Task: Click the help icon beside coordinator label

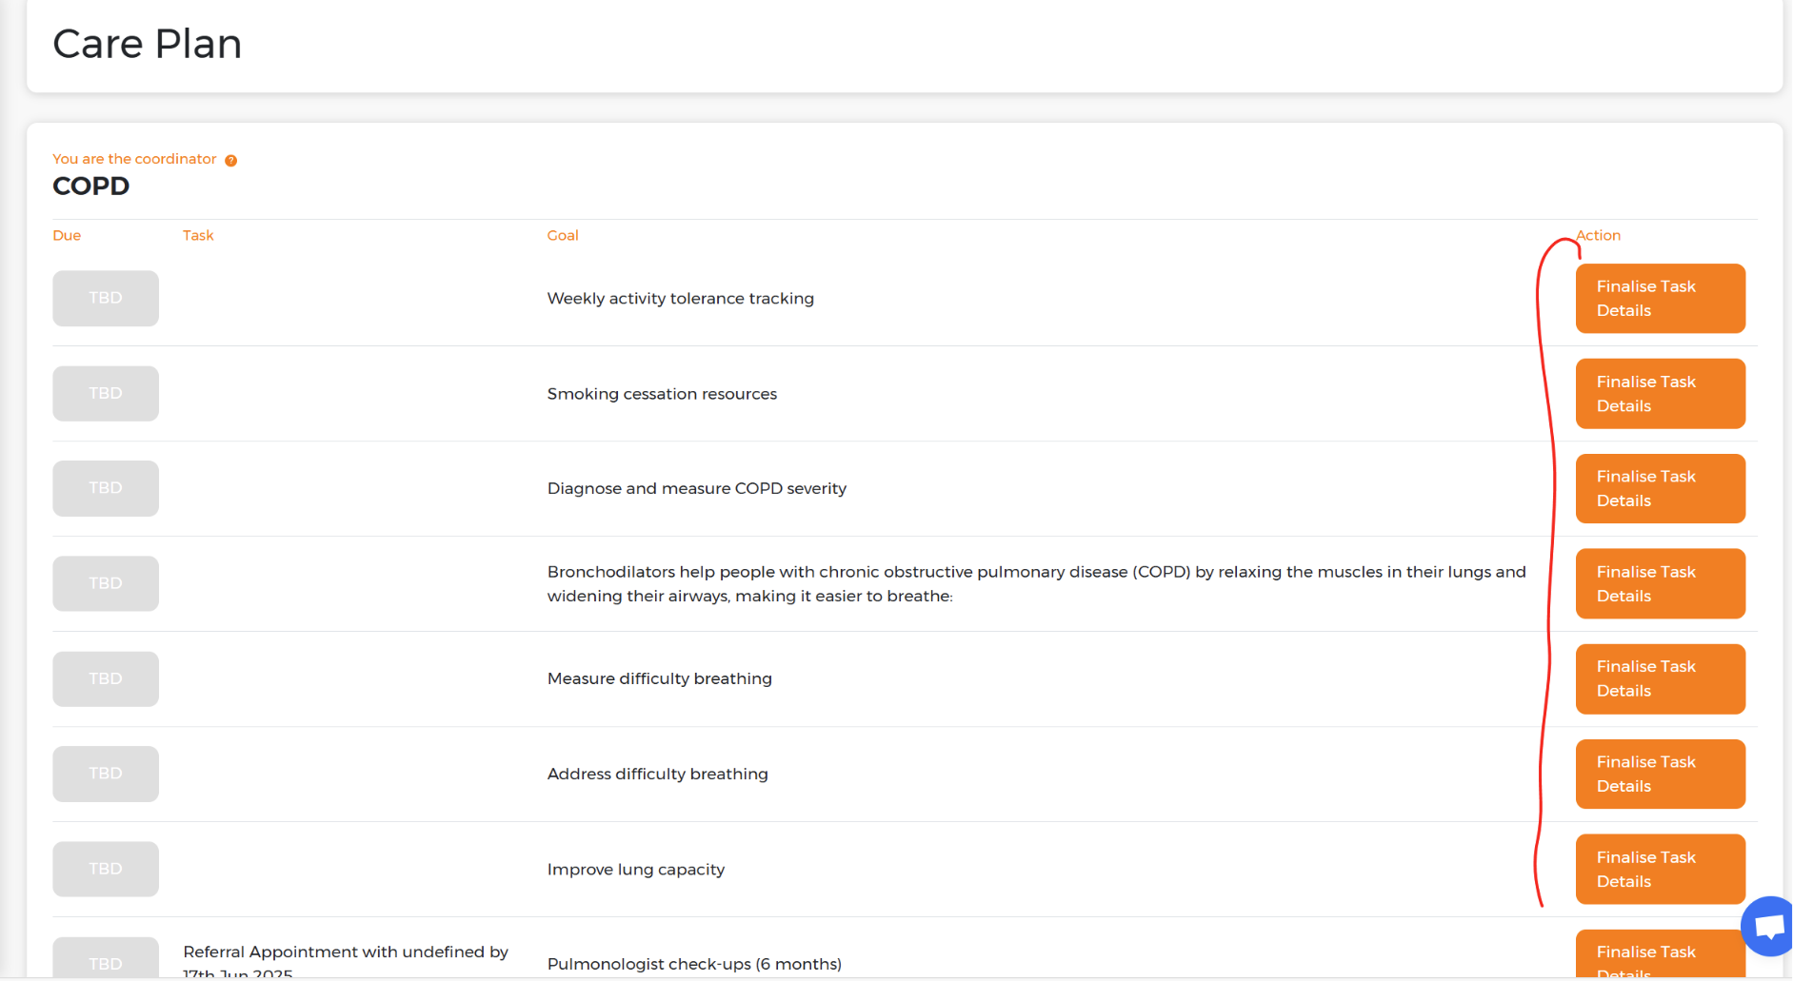Action: [230, 161]
